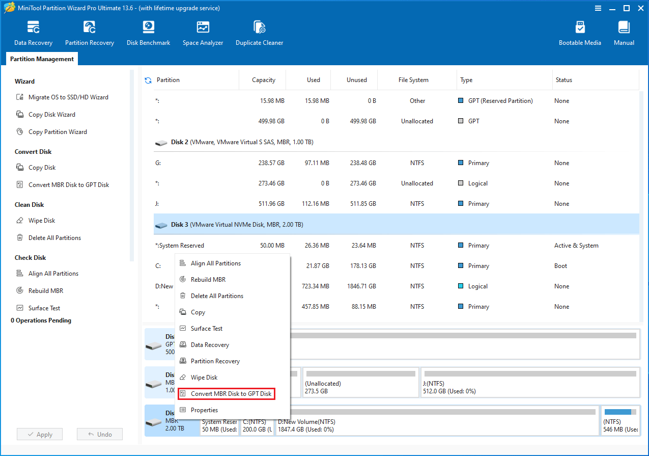The image size is (649, 456).
Task: Click the Apply button
Action: pos(40,435)
